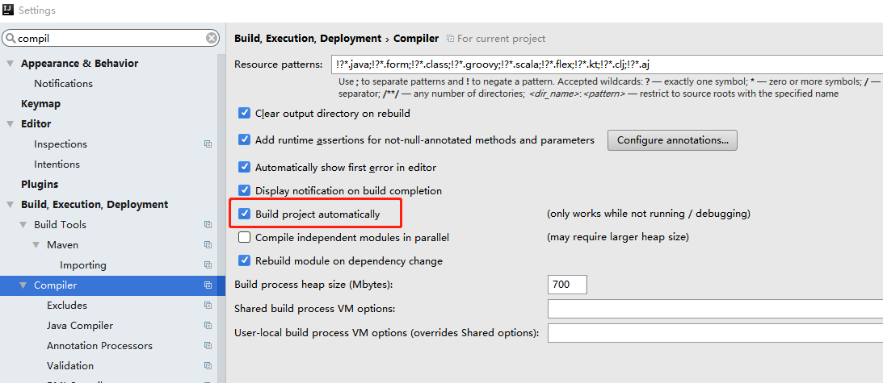883x383 pixels.
Task: Click project-scope icon beside Annotation Processors
Action: click(208, 346)
